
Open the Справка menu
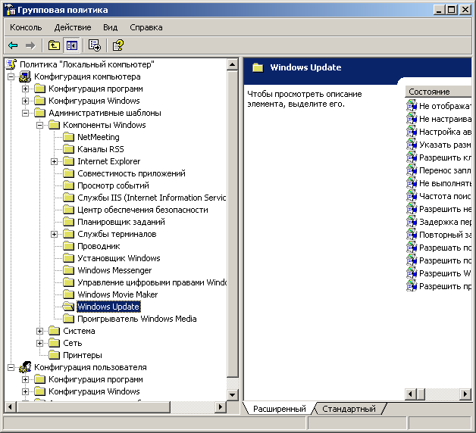(146, 27)
